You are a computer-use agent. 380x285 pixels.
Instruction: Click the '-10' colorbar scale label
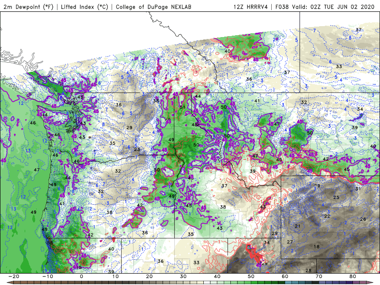[x=47, y=276]
